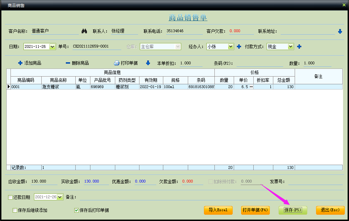Click the binoculars customer search icon
This screenshot has height=221, width=349.
click(x=84, y=31)
